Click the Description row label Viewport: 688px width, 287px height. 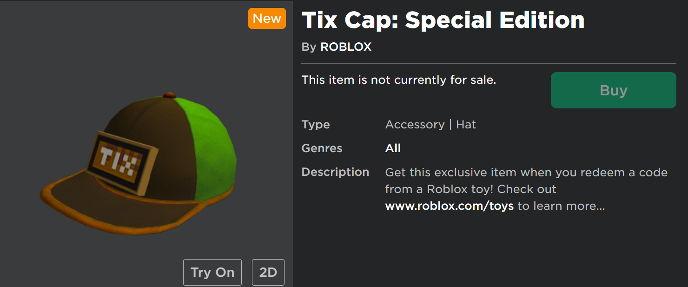pos(335,172)
